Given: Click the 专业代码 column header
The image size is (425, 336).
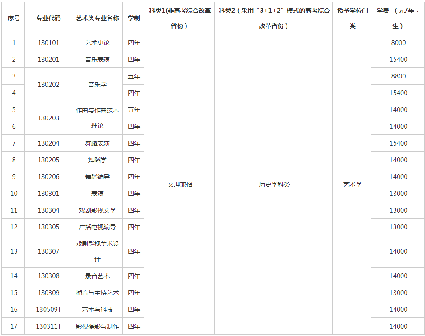Looking at the screenshot, I should [x=48, y=18].
